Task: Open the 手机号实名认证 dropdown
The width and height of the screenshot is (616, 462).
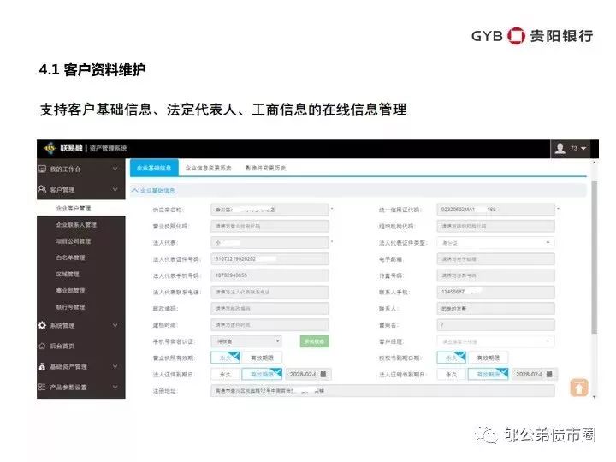Action: pos(246,341)
